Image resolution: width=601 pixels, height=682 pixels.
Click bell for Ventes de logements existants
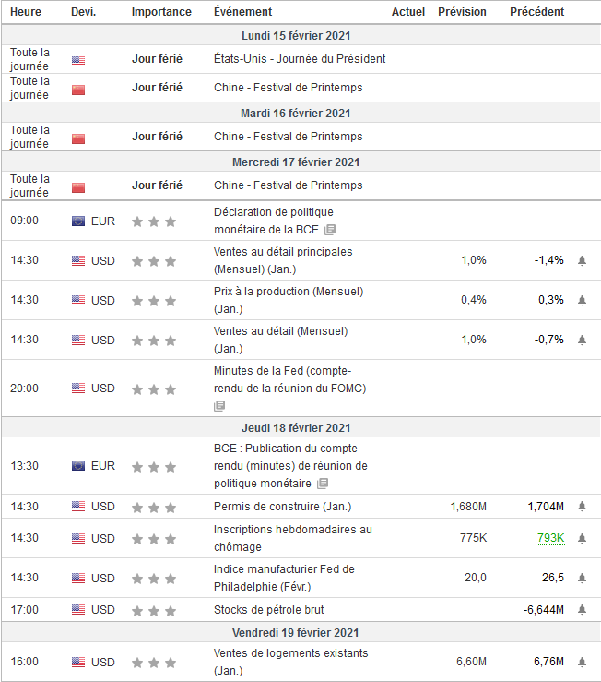click(x=582, y=663)
